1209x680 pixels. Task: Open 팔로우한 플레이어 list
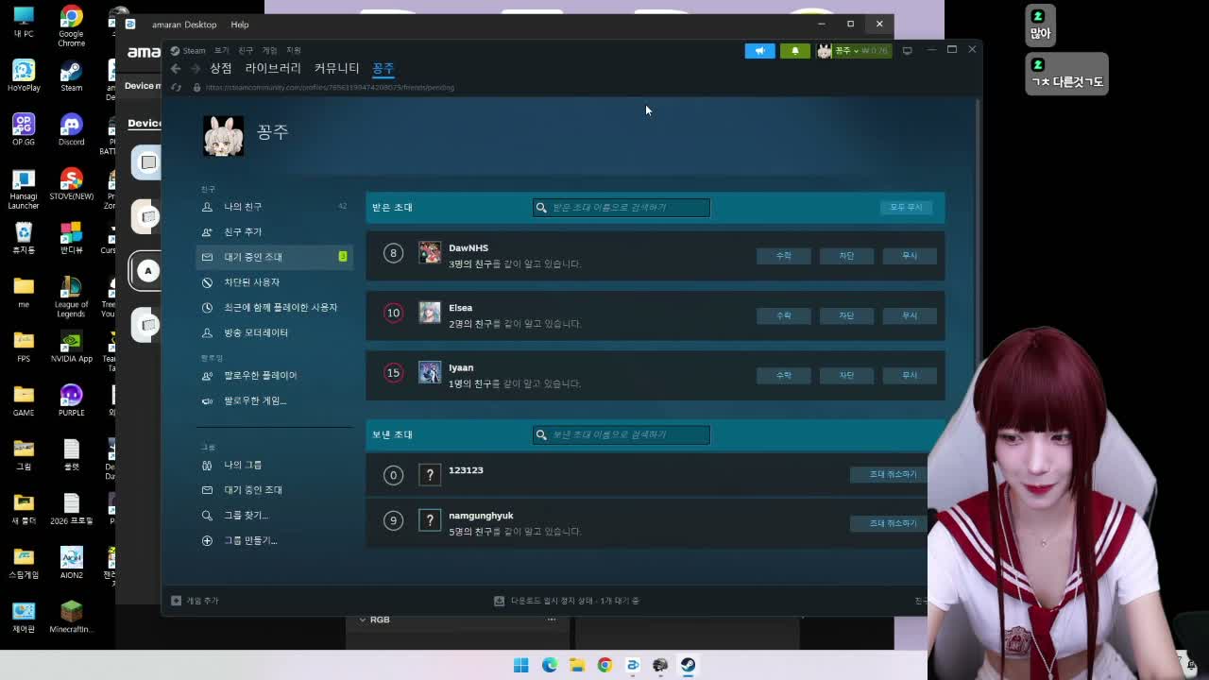[x=274, y=375]
